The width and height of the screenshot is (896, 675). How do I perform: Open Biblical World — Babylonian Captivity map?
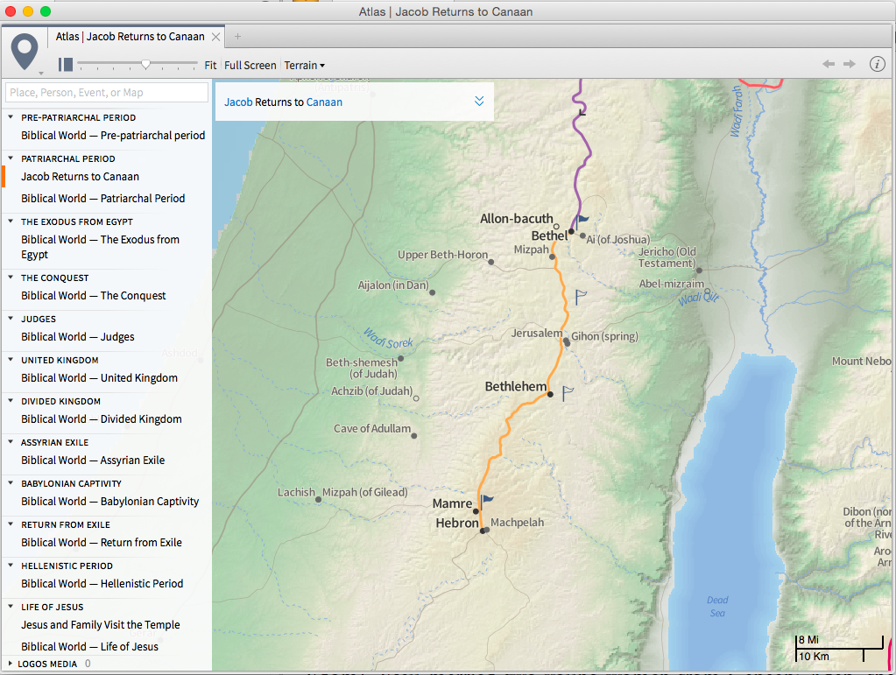[x=109, y=501]
